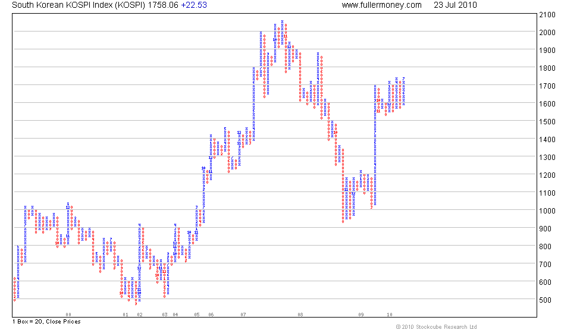This screenshot has height=333, width=583.
Task: Click the 2000 price axis label
Action: pos(547,33)
